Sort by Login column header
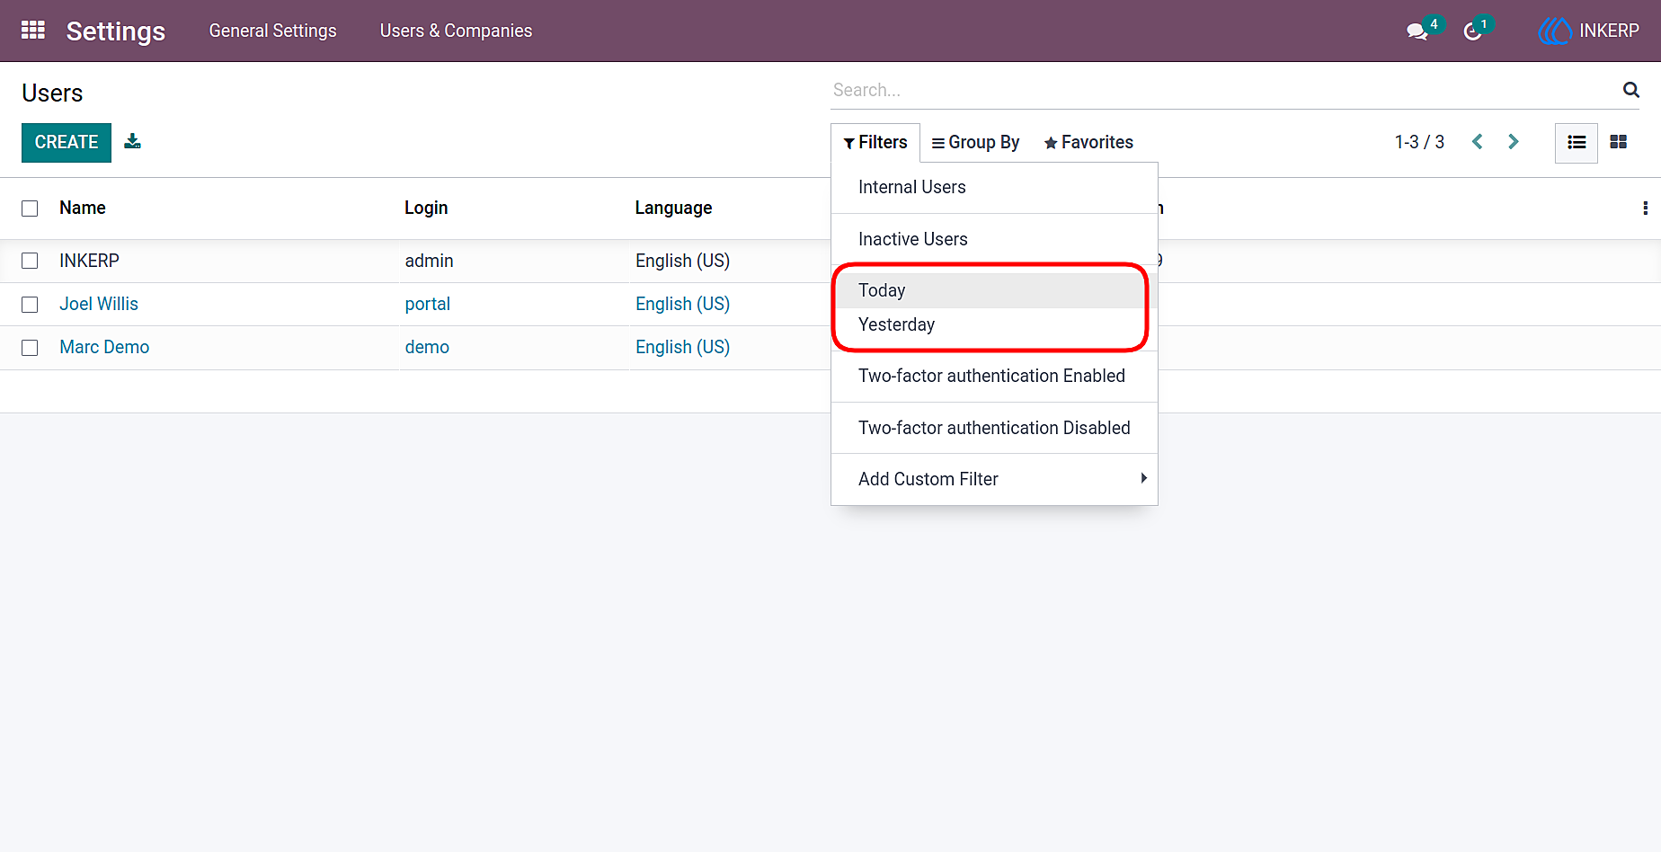 (x=426, y=208)
